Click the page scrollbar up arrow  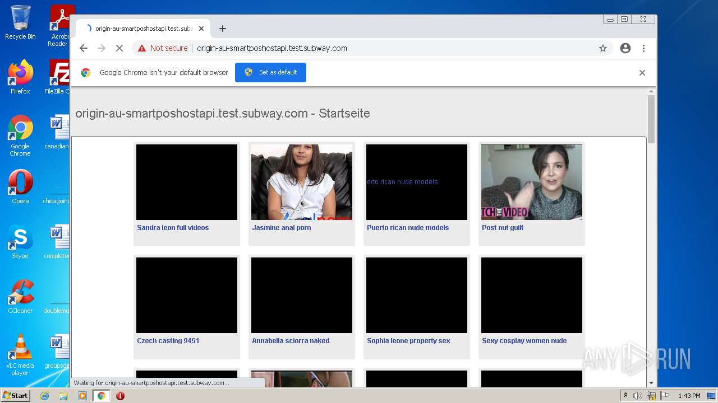tap(651, 91)
